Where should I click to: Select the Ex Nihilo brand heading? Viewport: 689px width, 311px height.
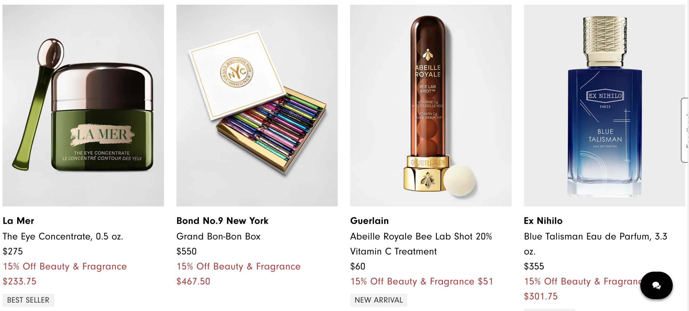click(x=543, y=221)
